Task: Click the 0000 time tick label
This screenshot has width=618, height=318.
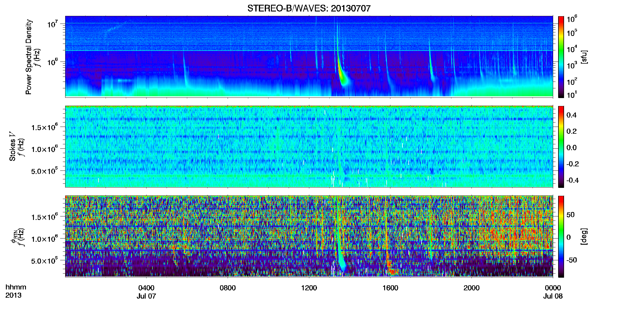Action: pos(553,288)
